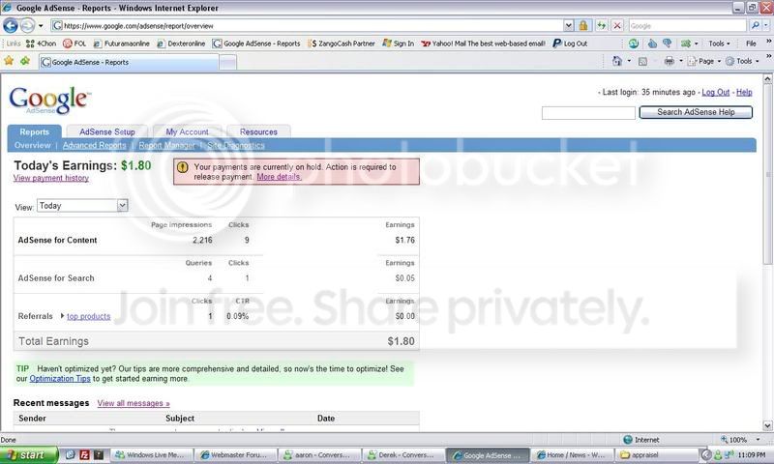
Task: Open Windows Live Messenger taskbar button
Action: (150, 454)
